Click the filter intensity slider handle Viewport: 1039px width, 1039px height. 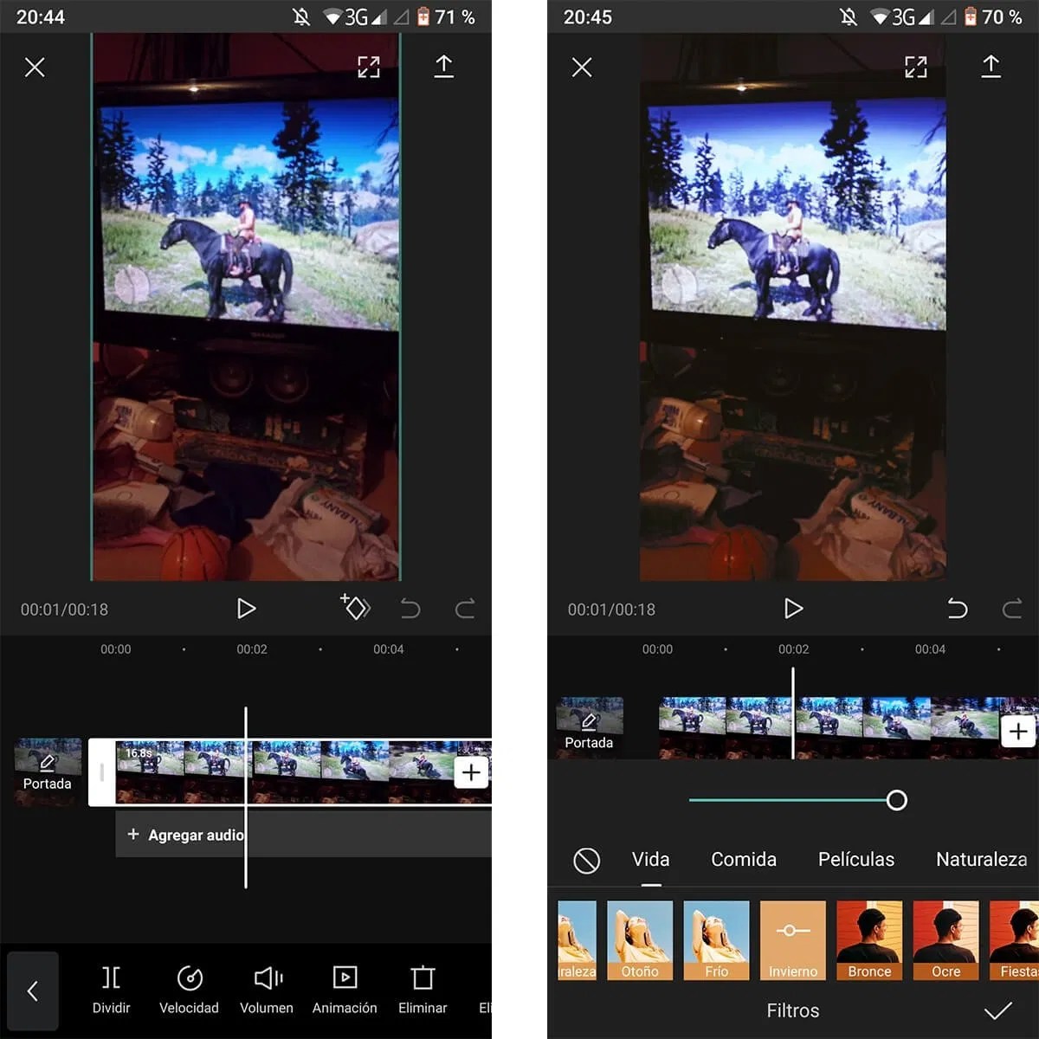(x=897, y=800)
